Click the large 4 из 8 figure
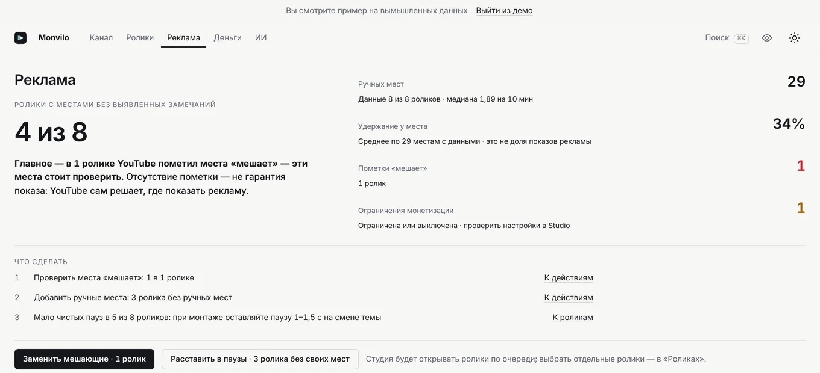The width and height of the screenshot is (820, 373). point(51,132)
